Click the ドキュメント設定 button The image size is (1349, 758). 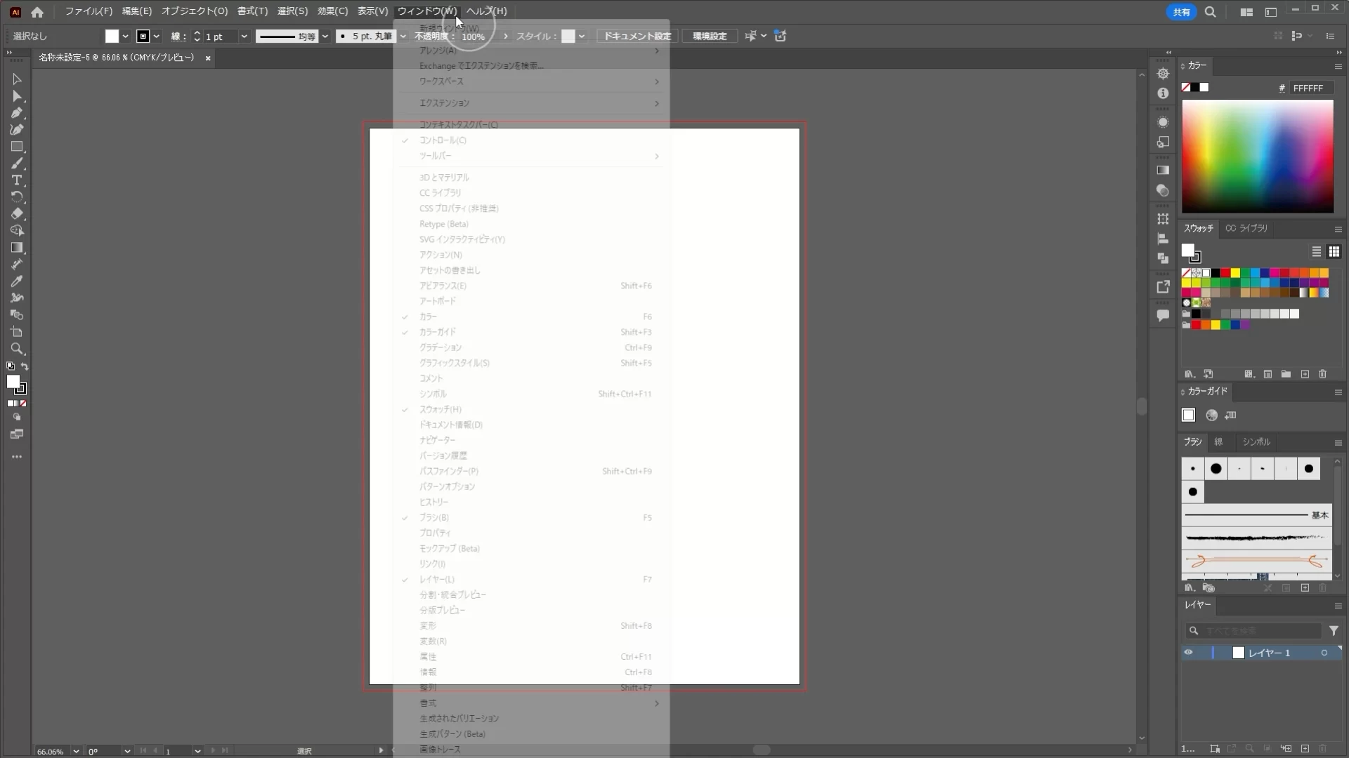[x=637, y=36]
